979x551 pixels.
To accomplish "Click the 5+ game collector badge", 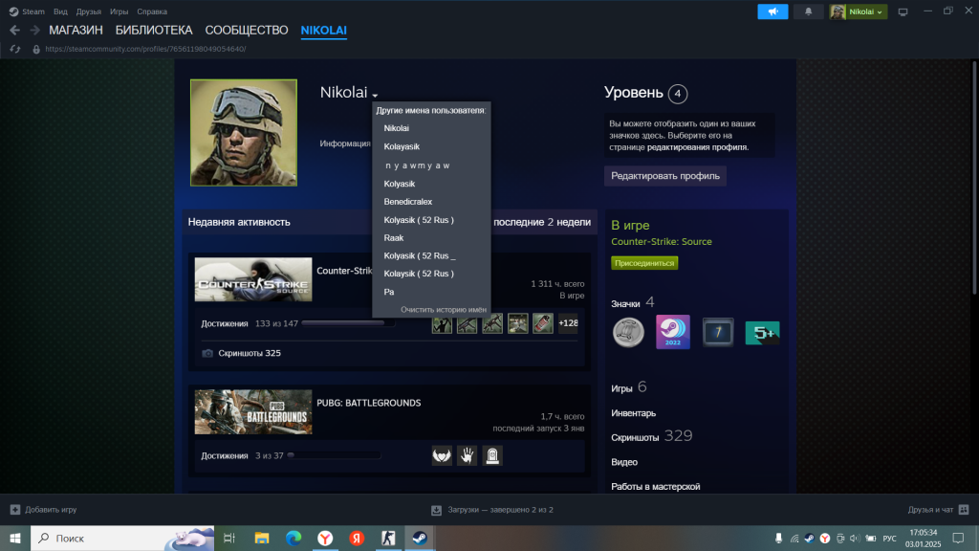I will coord(762,333).
